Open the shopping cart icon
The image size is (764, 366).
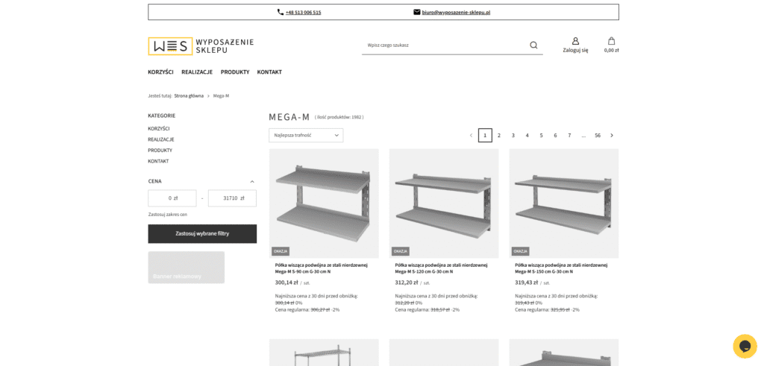point(611,41)
